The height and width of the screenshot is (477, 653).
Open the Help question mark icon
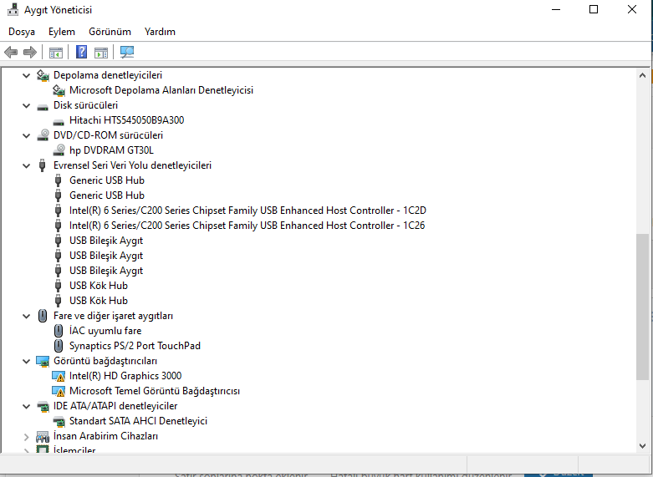[82, 52]
